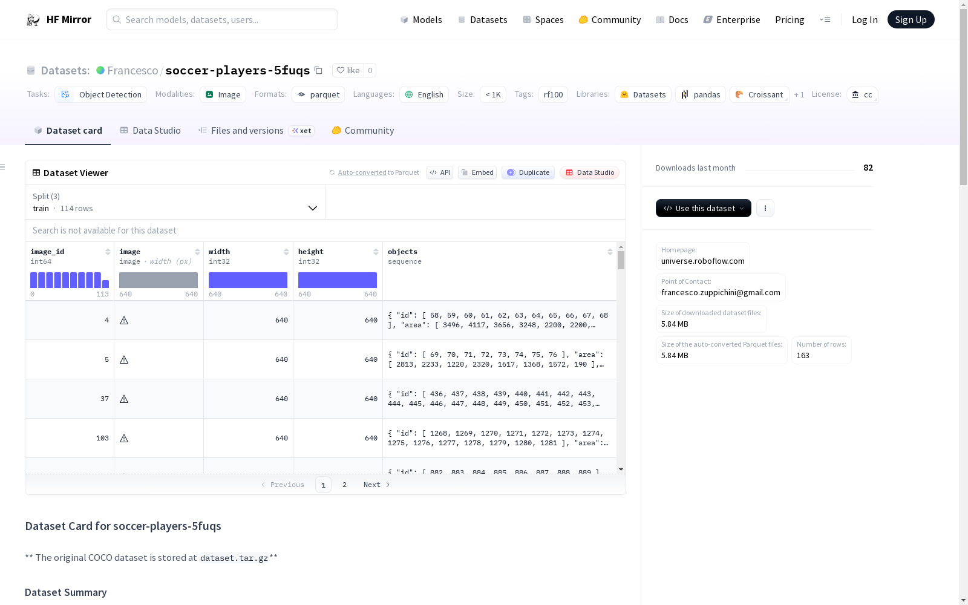
Task: Click the table's vertical scrollbar thumb
Action: tap(621, 260)
